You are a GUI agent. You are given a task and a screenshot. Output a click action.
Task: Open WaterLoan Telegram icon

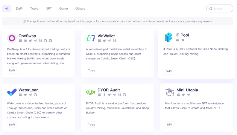(31, 95)
